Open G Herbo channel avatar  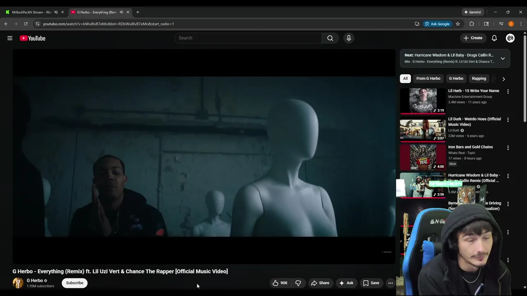click(18, 283)
